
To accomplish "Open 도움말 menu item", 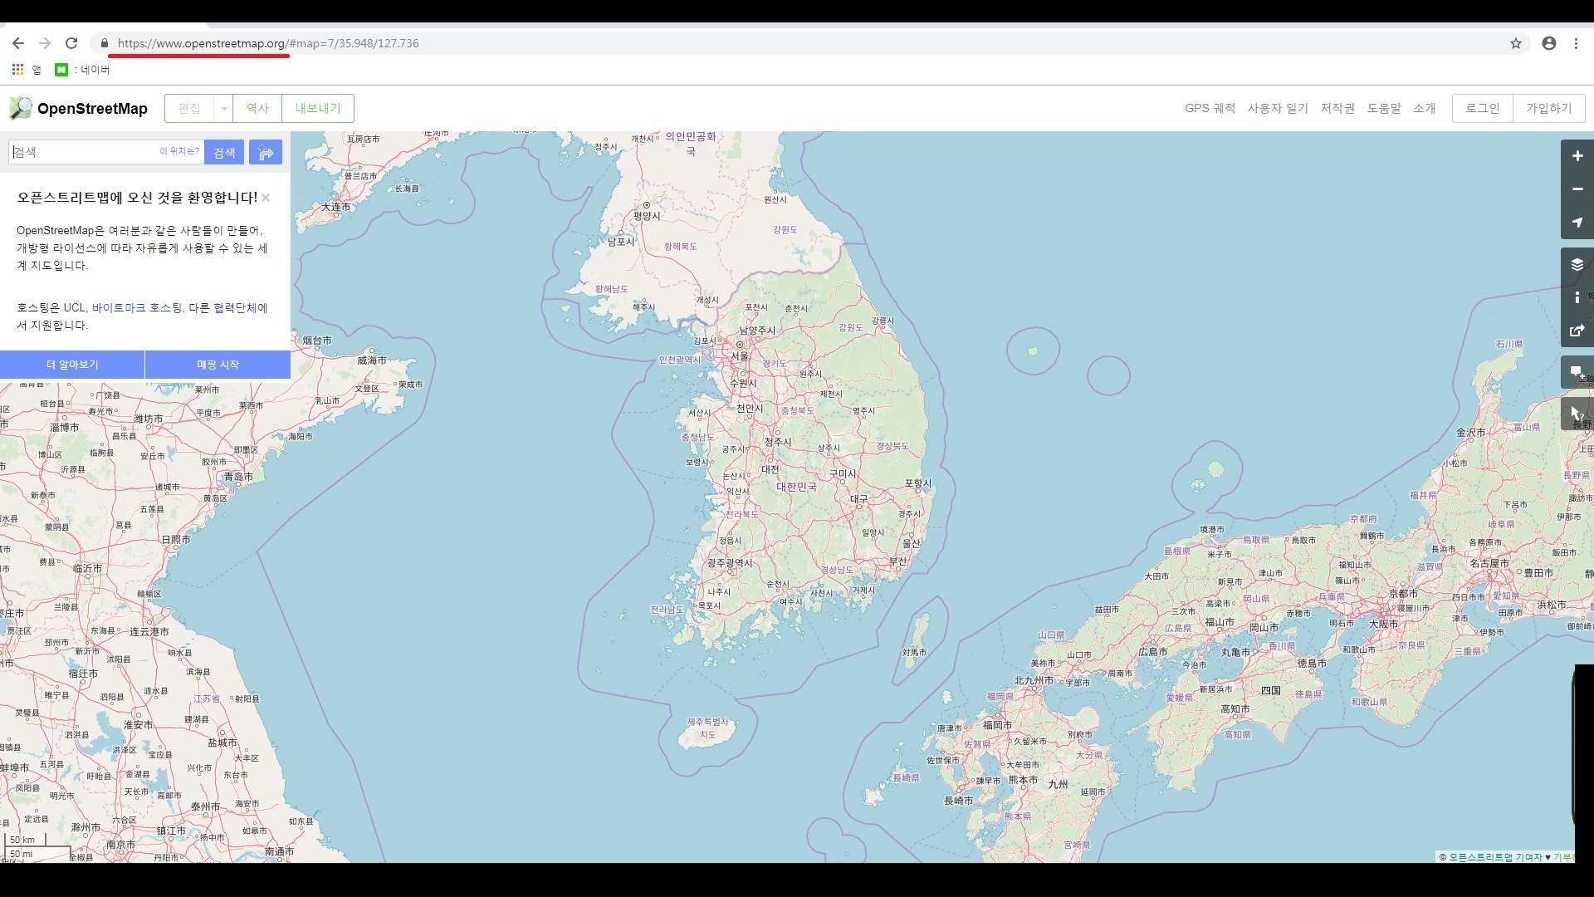I will 1384,108.
